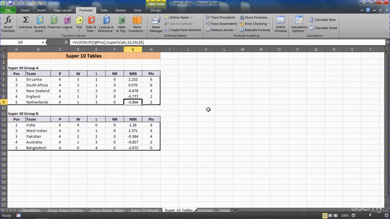Screen dimensions: 390x219
Task: Click in the formula bar text
Action: 108,42
